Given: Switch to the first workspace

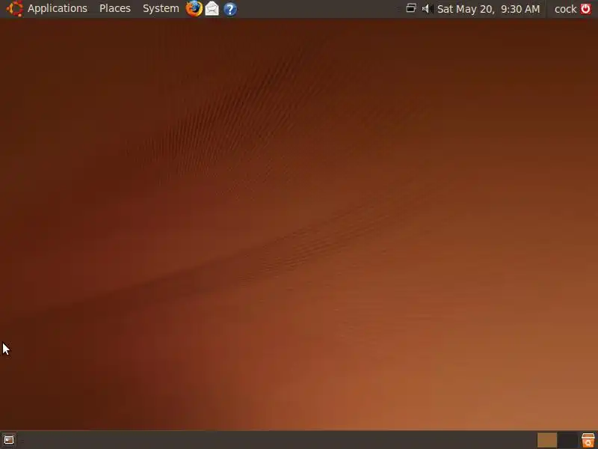Looking at the screenshot, I should tap(547, 440).
